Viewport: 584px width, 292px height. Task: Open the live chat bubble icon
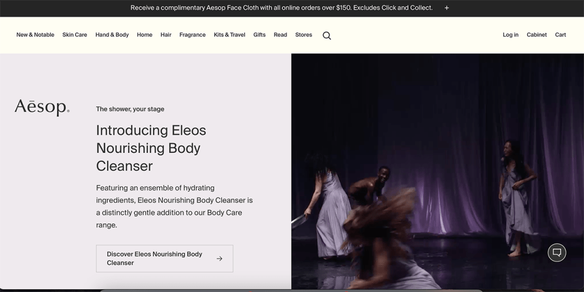[x=557, y=253]
